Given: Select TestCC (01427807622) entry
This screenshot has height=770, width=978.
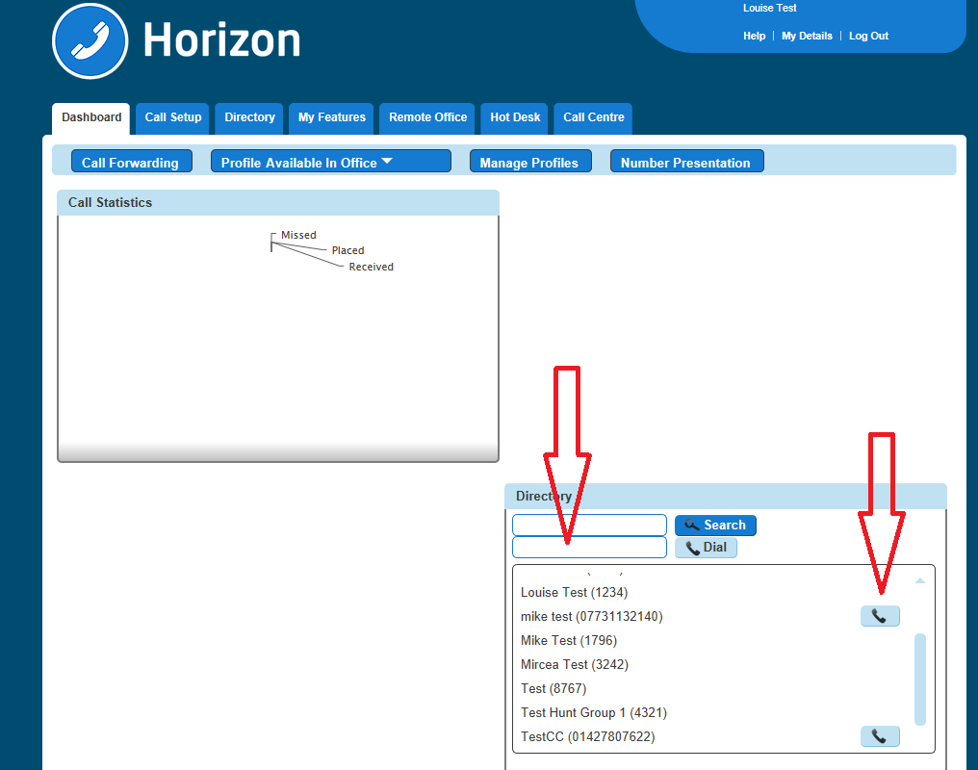Looking at the screenshot, I should click(587, 737).
